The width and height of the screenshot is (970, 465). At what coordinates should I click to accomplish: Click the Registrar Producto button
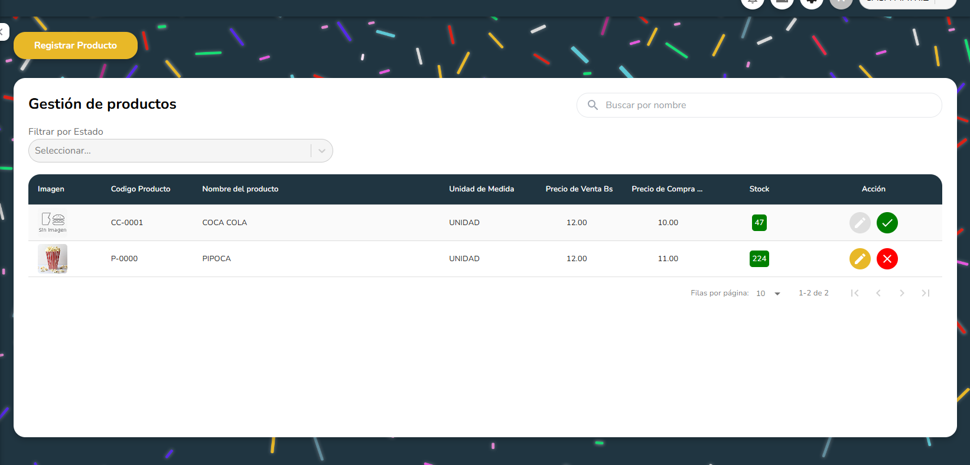pyautogui.click(x=76, y=45)
